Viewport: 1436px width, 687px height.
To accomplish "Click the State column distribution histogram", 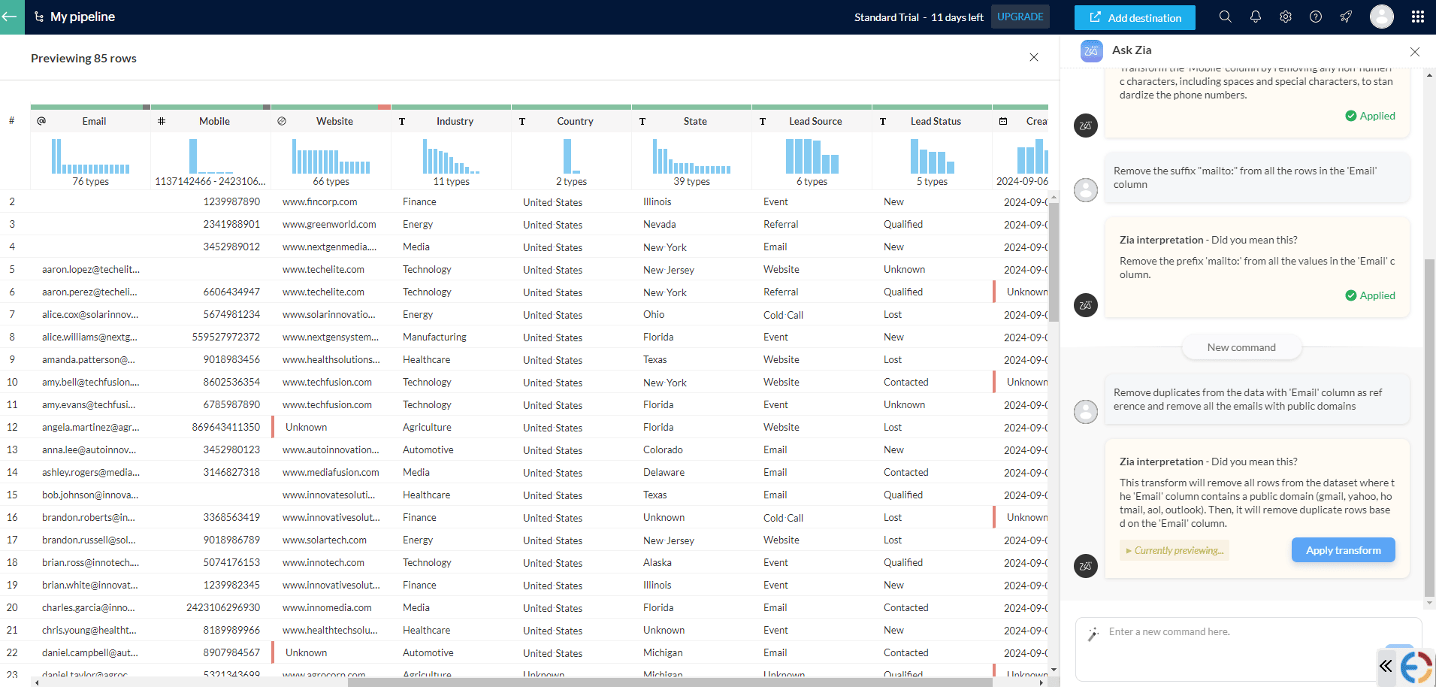I will click(x=691, y=156).
